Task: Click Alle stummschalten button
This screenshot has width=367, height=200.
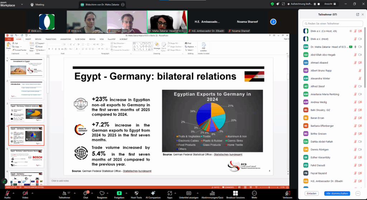Action: pos(337,193)
